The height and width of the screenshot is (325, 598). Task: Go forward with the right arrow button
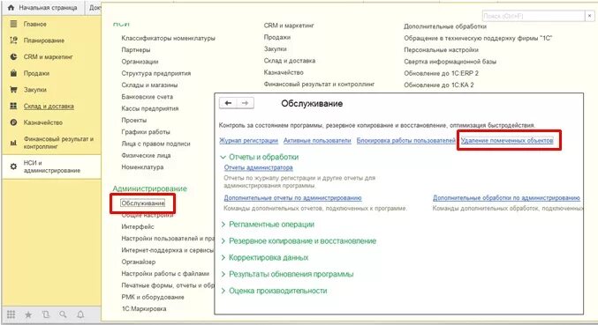(x=246, y=103)
